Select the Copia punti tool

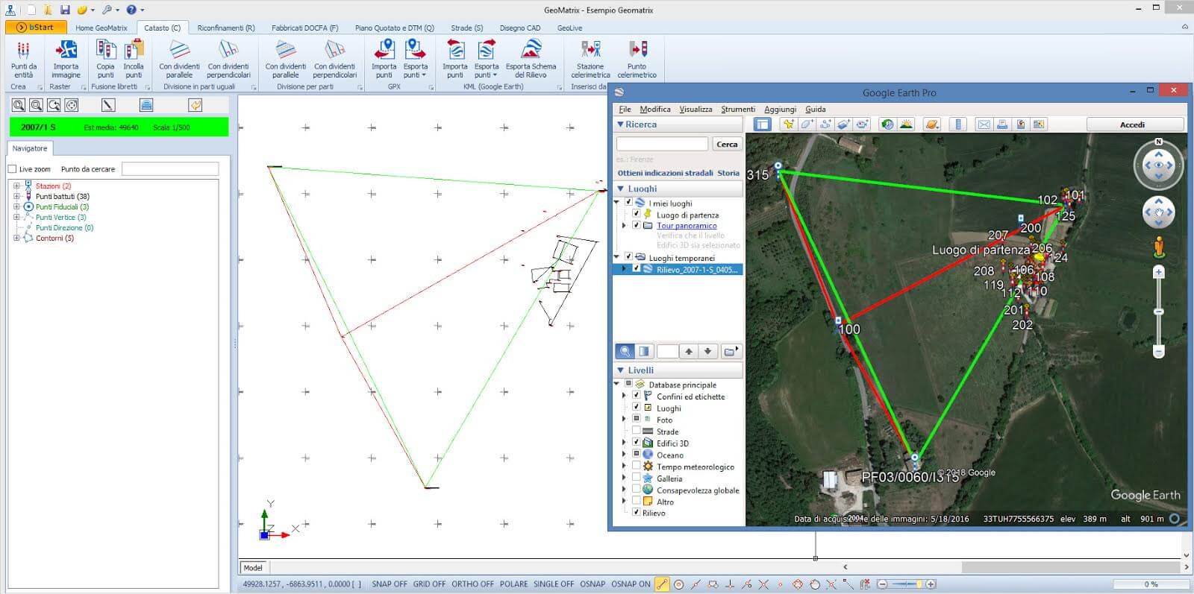coord(106,59)
